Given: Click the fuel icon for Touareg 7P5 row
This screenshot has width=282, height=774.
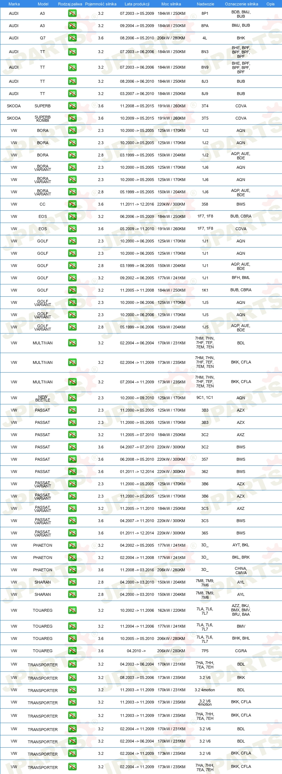Looking at the screenshot, I should click(72, 651).
